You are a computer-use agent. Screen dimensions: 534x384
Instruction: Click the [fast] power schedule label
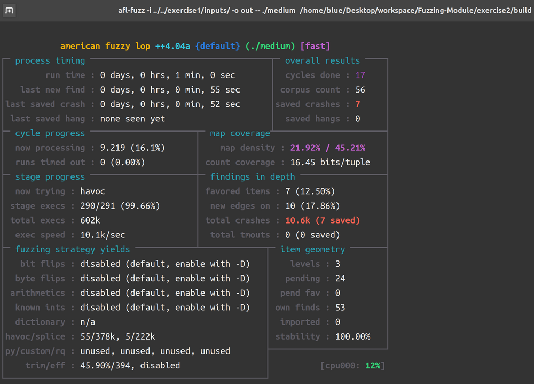(315, 46)
